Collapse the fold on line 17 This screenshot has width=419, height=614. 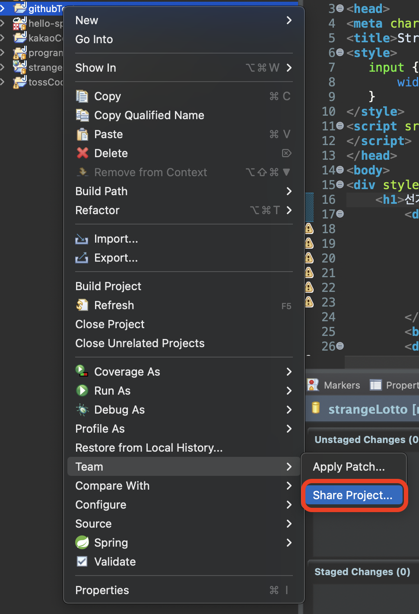pyautogui.click(x=340, y=214)
